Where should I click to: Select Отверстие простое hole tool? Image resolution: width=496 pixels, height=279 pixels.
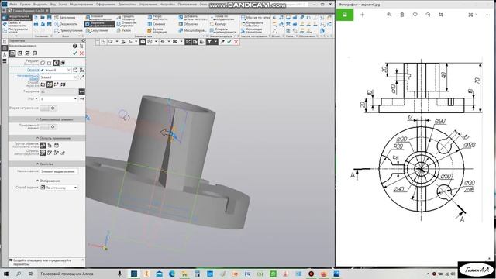126,24
